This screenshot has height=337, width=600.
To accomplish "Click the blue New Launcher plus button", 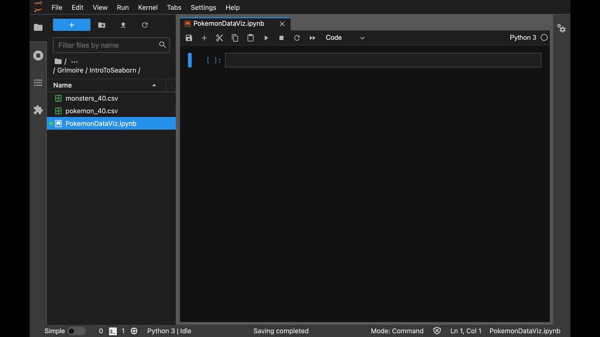I will (72, 25).
